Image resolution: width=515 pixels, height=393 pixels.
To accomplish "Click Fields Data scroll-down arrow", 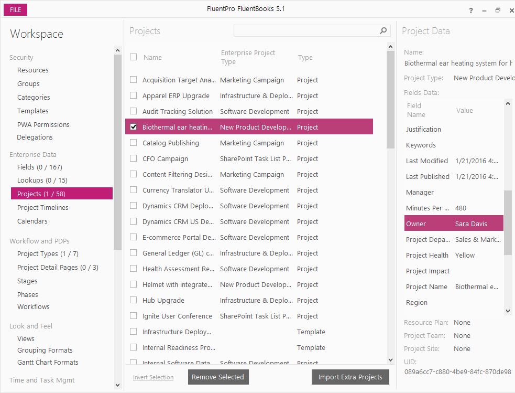I will tap(508, 311).
